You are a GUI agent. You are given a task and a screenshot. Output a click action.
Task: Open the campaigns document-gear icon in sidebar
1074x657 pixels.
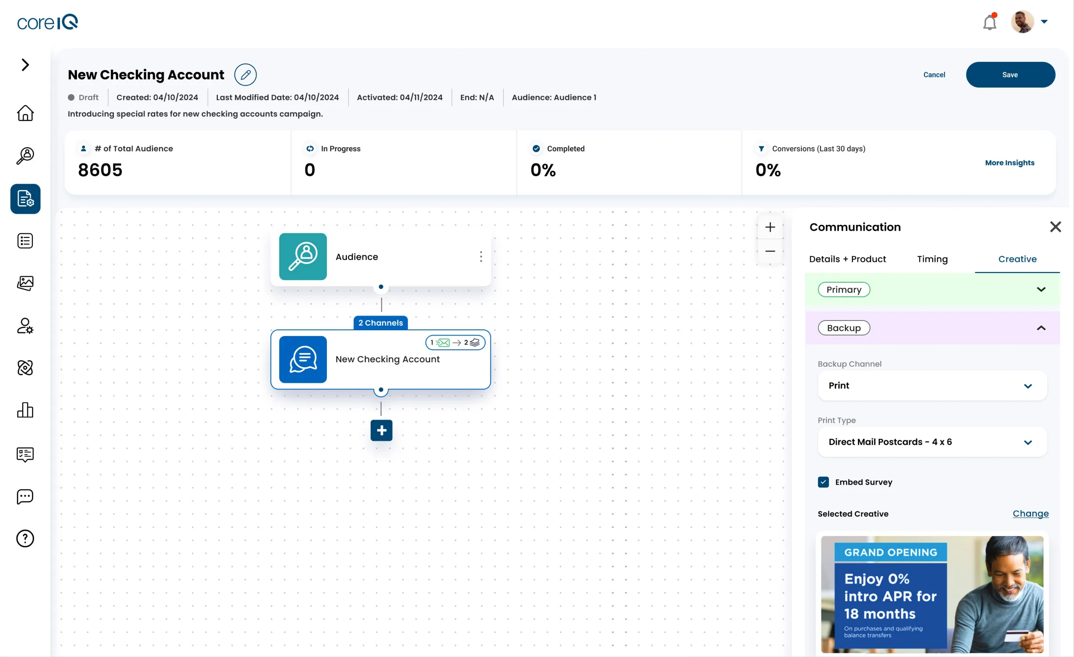25,199
